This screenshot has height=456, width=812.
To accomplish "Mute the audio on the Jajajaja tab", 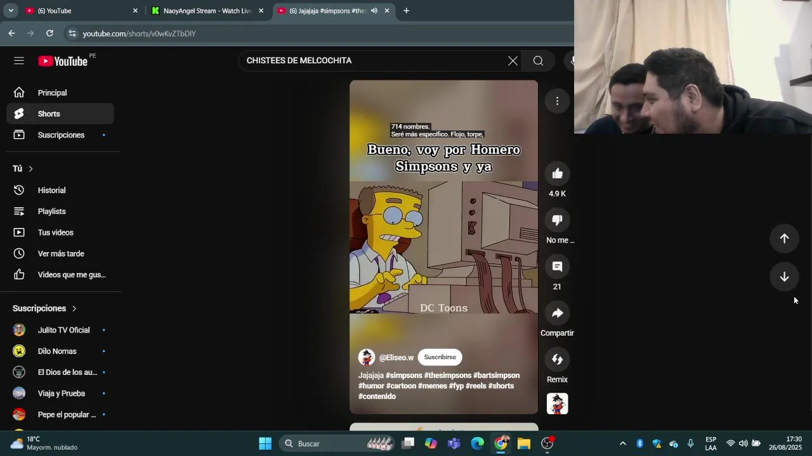I will [x=374, y=11].
